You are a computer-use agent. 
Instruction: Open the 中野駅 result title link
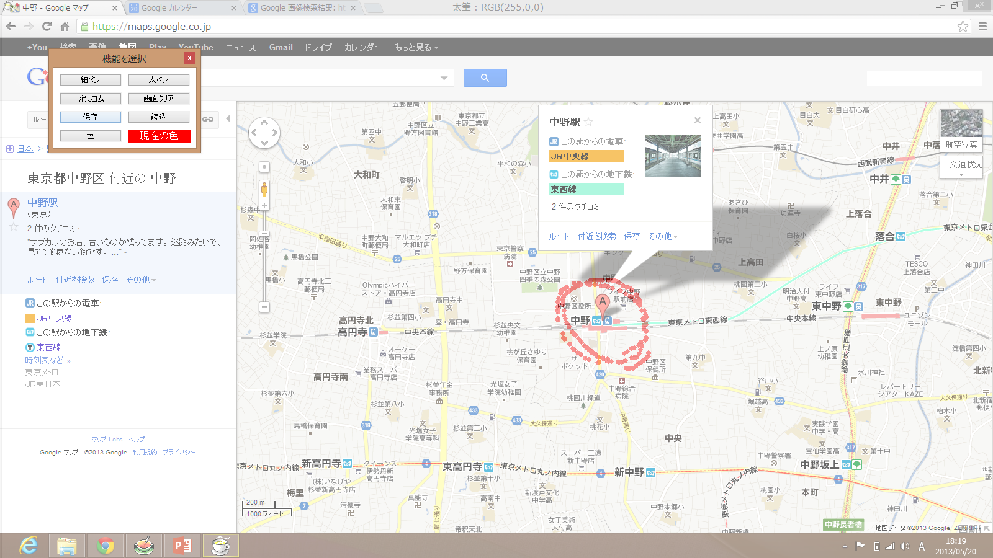click(x=43, y=203)
